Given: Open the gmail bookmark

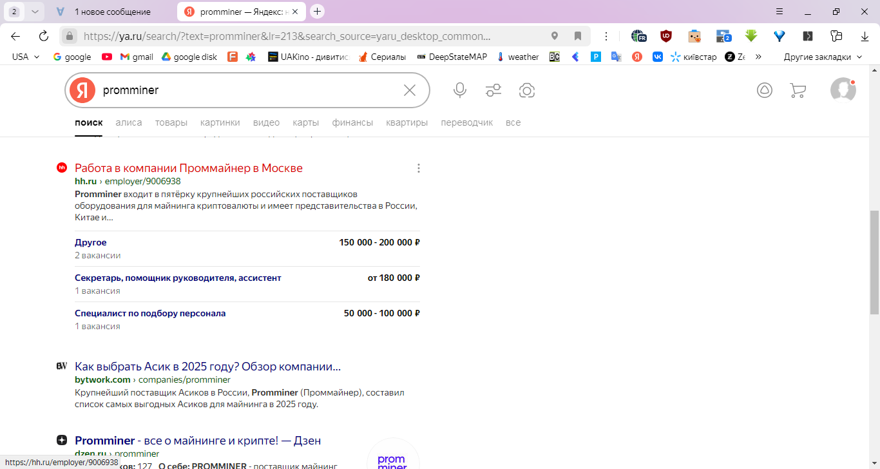Looking at the screenshot, I should pyautogui.click(x=137, y=57).
